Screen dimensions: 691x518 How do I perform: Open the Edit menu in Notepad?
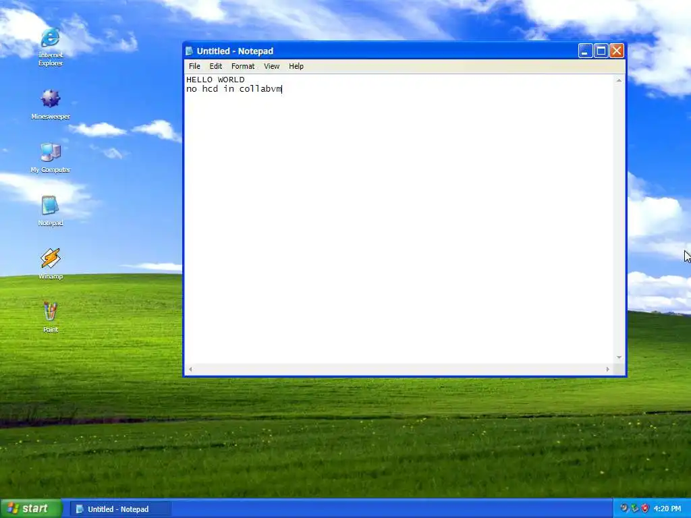coord(215,66)
